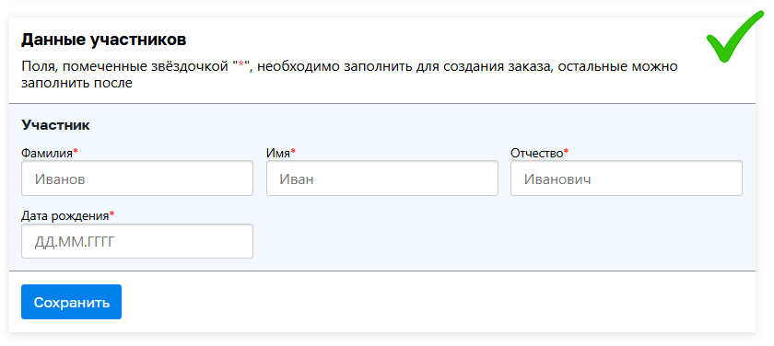Click the Данные участников heading
Viewport: 774px width, 346px height.
(x=103, y=40)
